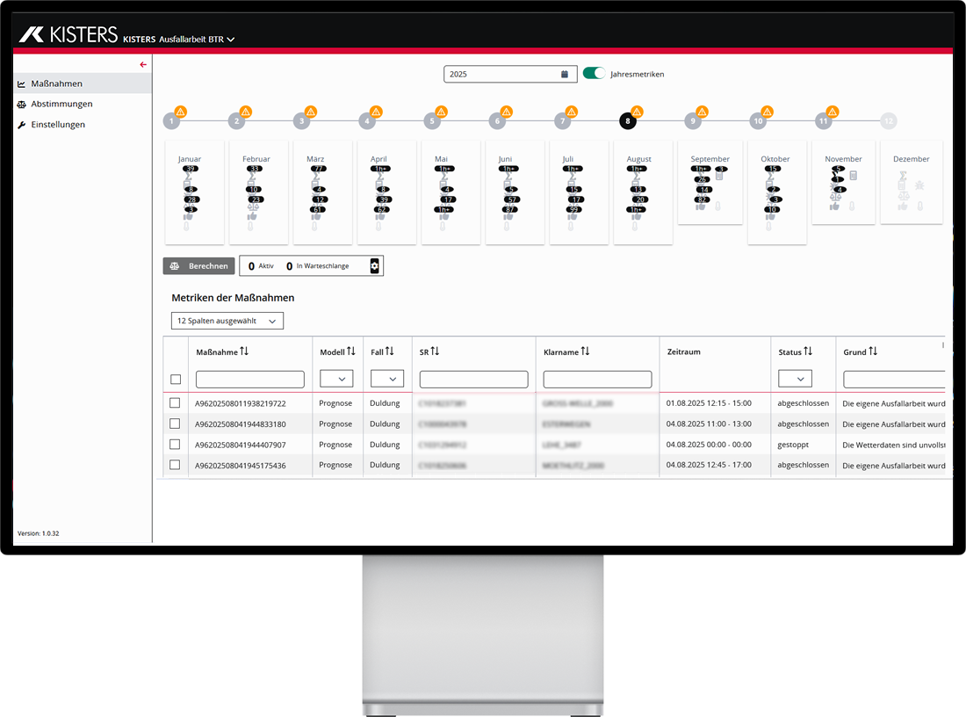Jump to step 11 on month timeline
The height and width of the screenshot is (717, 966).
tap(824, 121)
